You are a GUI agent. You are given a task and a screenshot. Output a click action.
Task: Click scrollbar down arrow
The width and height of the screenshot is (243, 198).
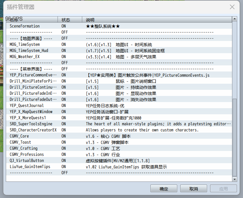point(234,179)
